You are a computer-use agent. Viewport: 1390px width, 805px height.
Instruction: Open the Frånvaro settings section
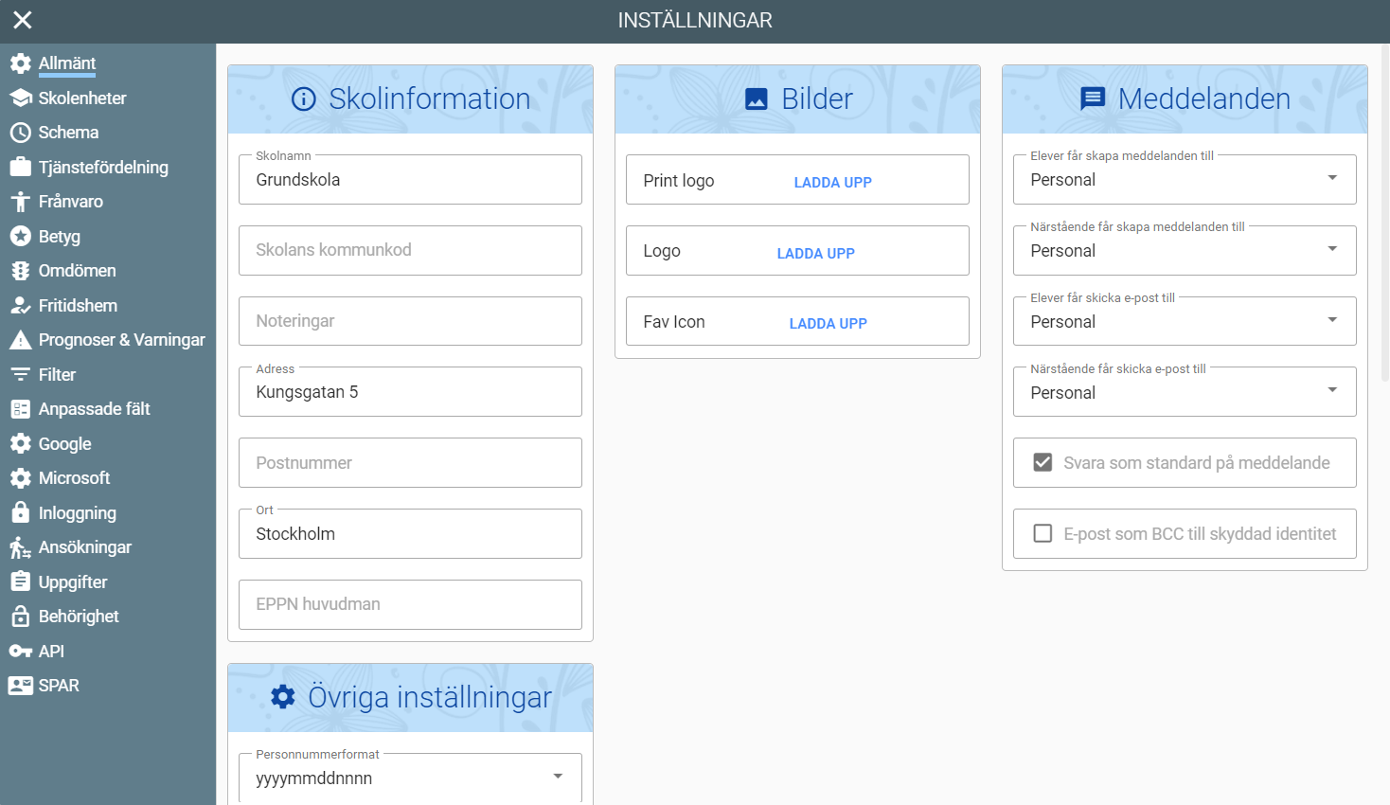pyautogui.click(x=70, y=202)
